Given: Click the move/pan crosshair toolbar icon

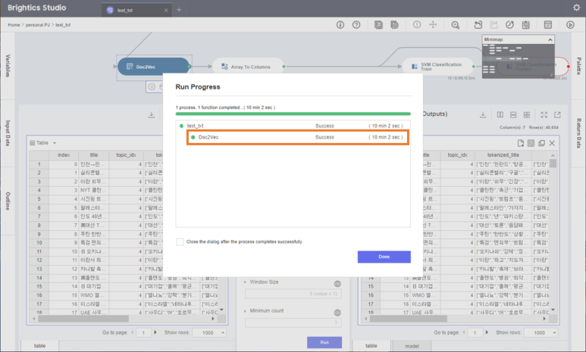Looking at the screenshot, I should [433, 25].
